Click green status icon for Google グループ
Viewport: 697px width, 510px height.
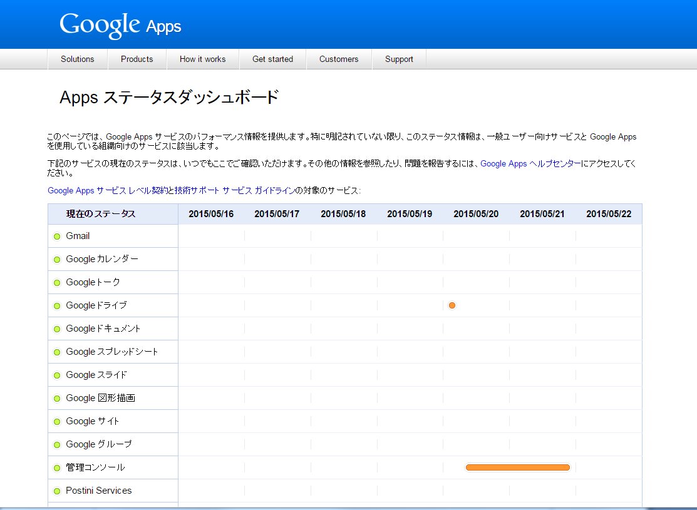coord(57,445)
